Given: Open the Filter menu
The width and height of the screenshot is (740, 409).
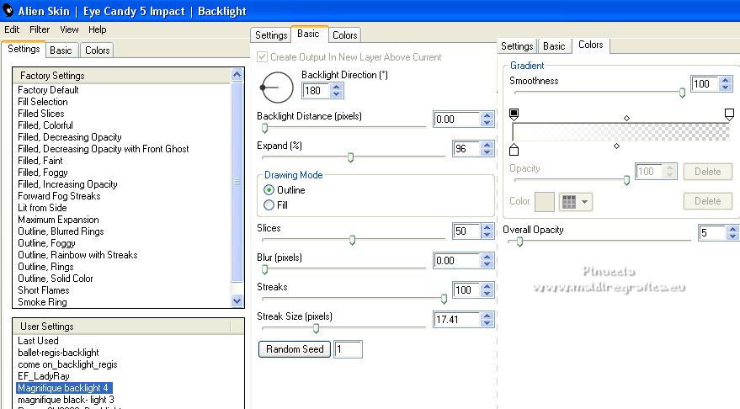Looking at the screenshot, I should click(40, 29).
